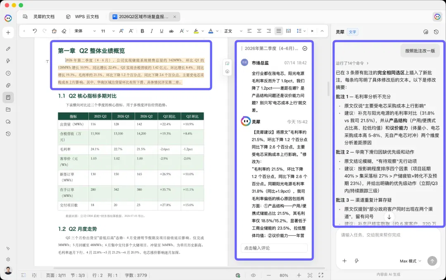The width and height of the screenshot is (446, 280).
Task: Click the 字数: 3779 word count
Action: pyautogui.click(x=136, y=275)
